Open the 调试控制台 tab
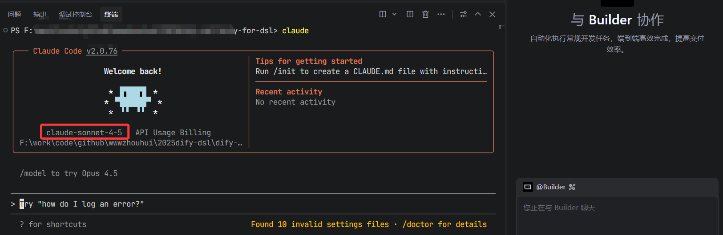 click(76, 15)
